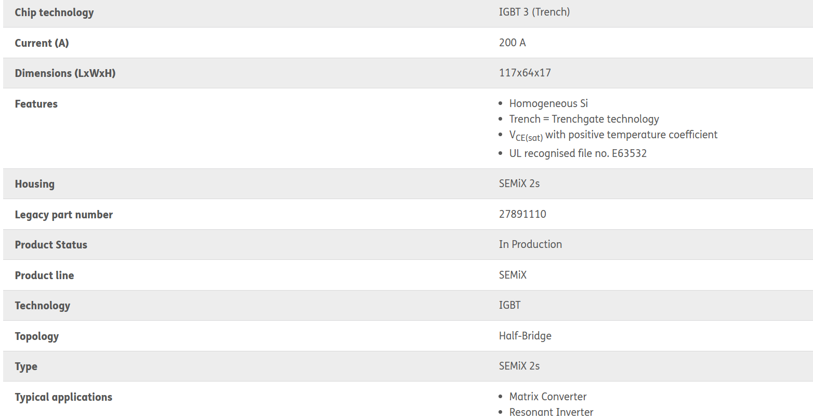Select the Matrix Converter application bullet
813x420 pixels.
coord(547,397)
